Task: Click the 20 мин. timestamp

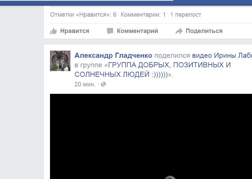Action: coord(85,84)
